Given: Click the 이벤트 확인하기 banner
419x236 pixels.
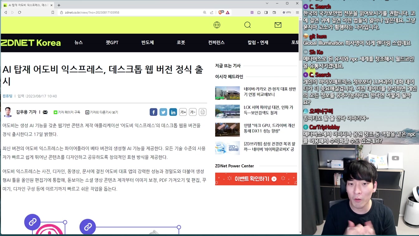Looking at the screenshot, I should click(x=256, y=179).
